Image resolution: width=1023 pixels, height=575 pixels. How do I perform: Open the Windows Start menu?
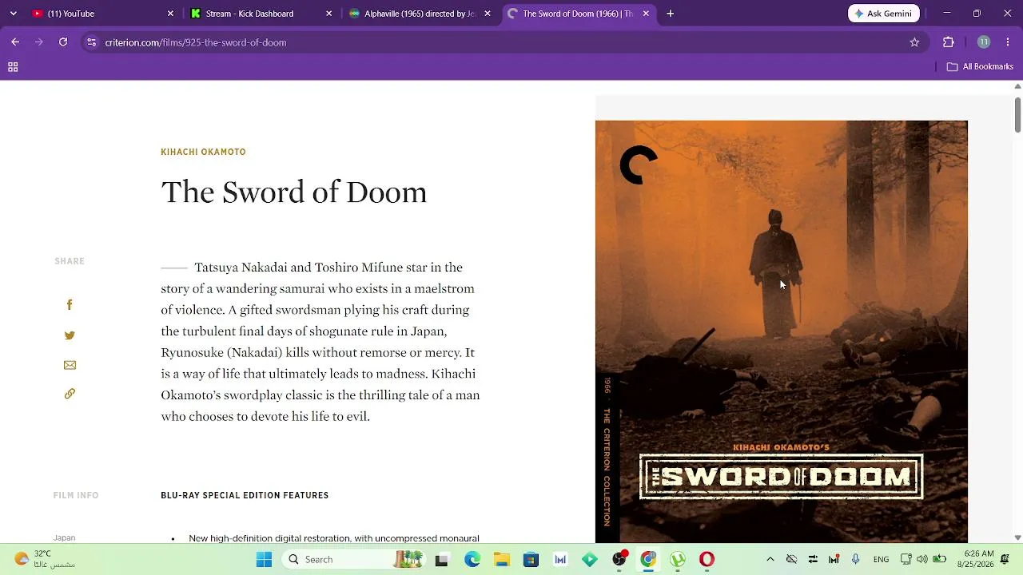pos(264,559)
